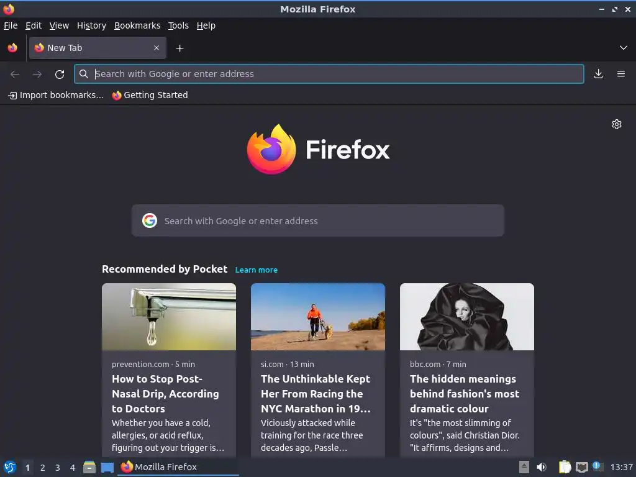
Task: Click the show desktop taskbar icon
Action: 107,468
